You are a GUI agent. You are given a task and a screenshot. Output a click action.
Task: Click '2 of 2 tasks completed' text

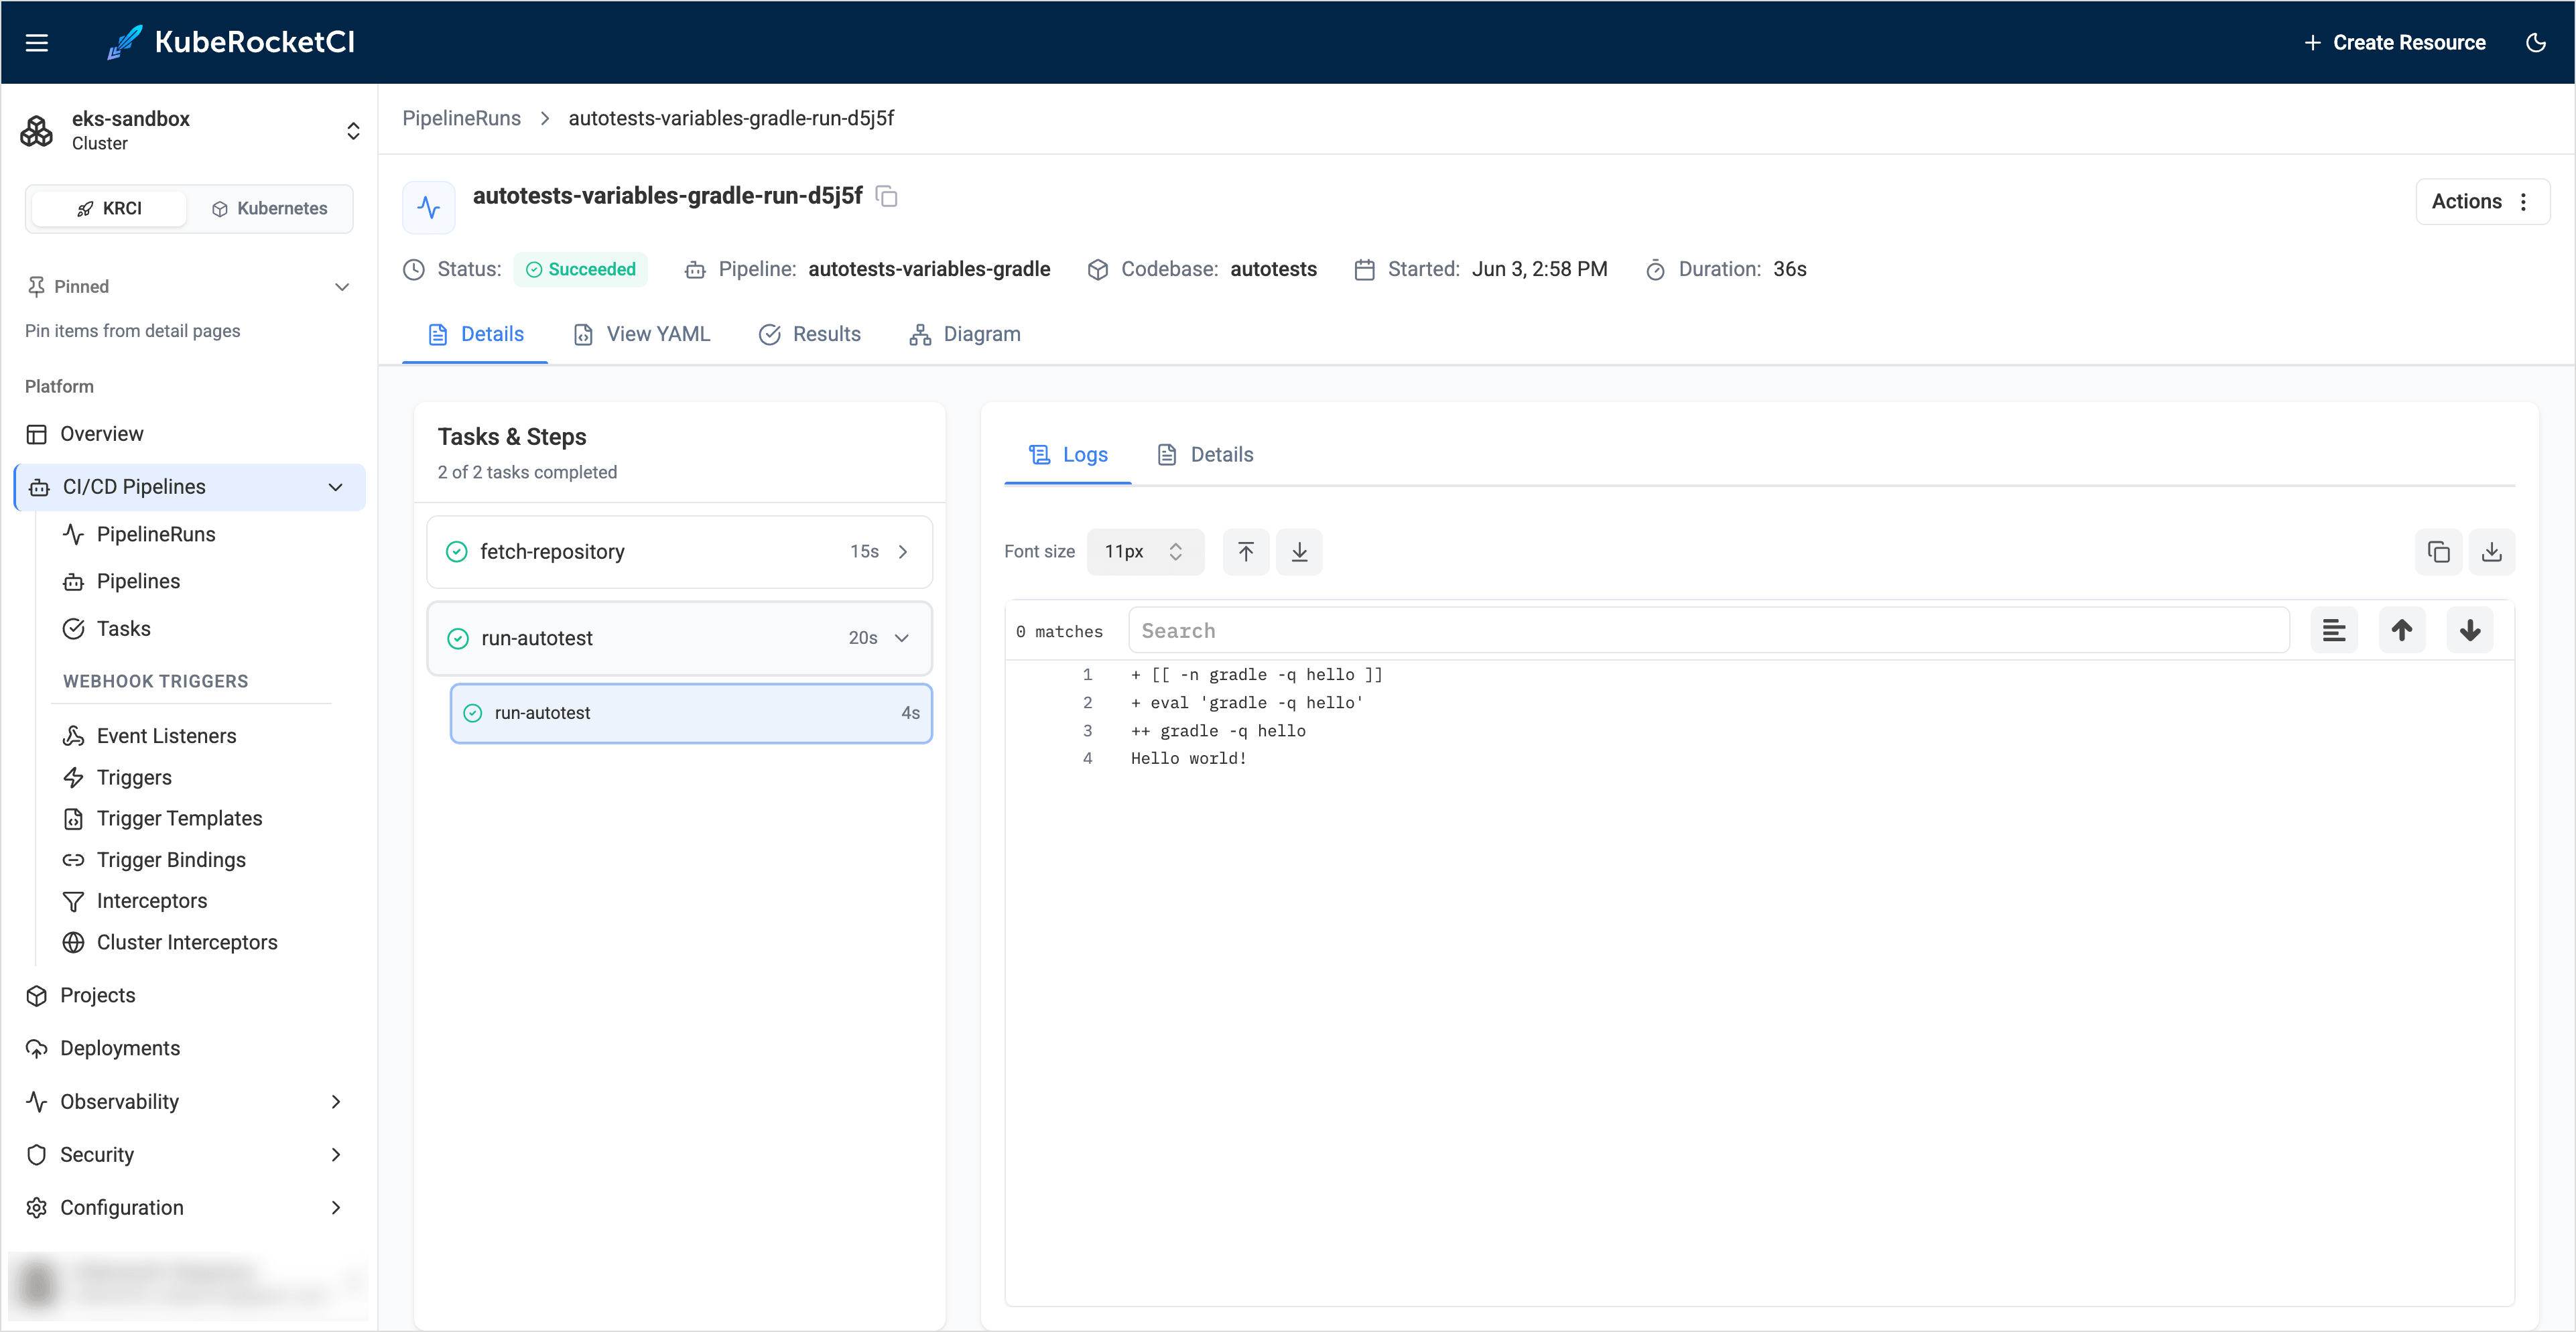click(x=527, y=472)
